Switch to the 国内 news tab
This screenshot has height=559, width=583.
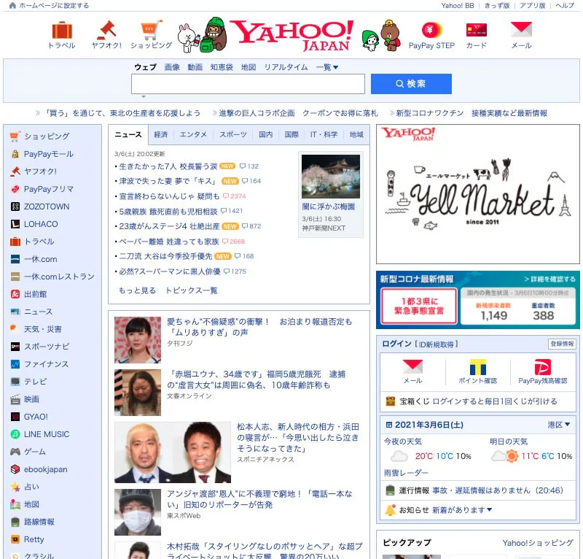265,134
